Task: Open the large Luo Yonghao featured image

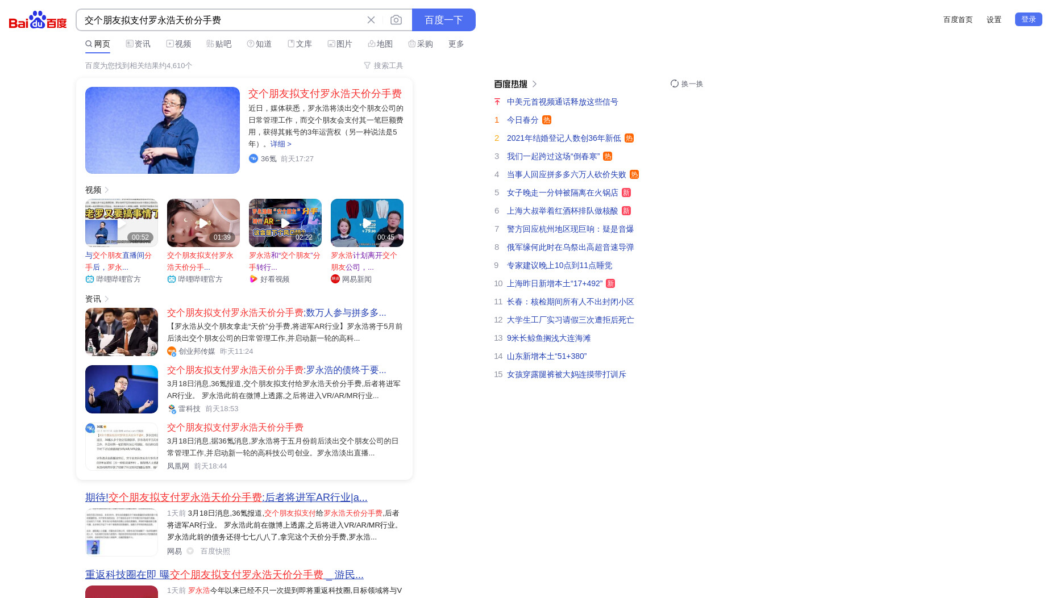Action: [x=163, y=130]
